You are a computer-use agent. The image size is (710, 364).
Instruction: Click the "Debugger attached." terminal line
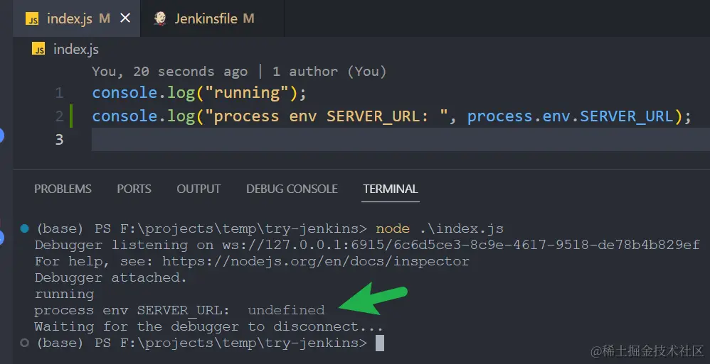pyautogui.click(x=110, y=277)
